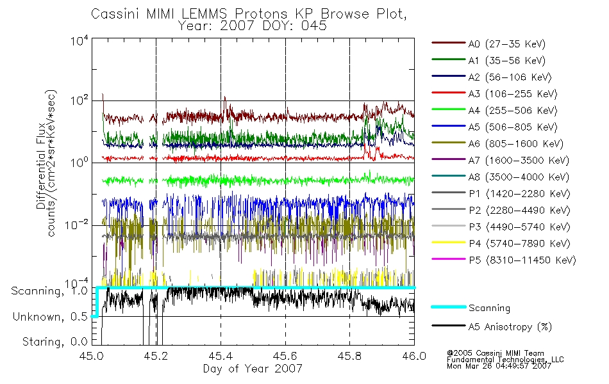Click the Scanning, 1.0 axis label
Screen dimensions: 609x384
(50, 291)
